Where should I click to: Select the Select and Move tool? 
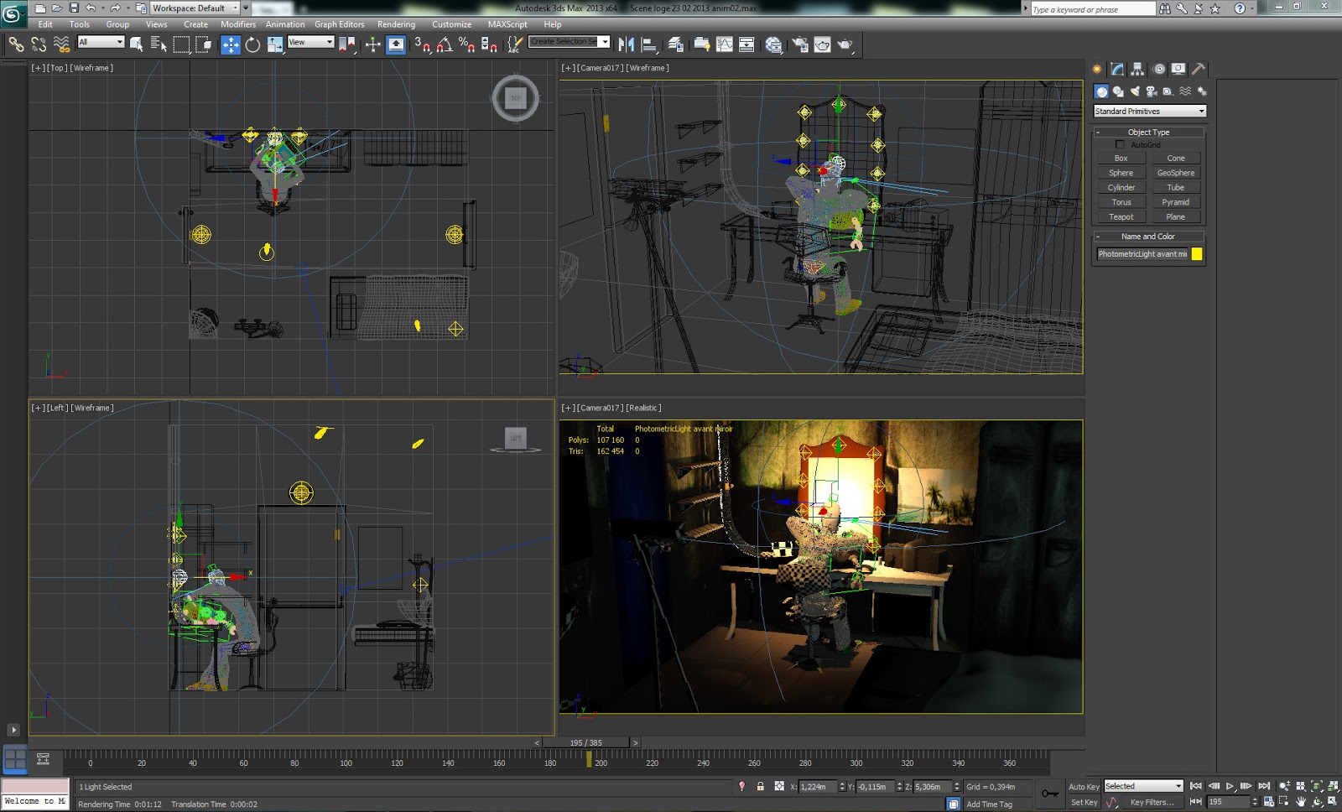coord(231,43)
